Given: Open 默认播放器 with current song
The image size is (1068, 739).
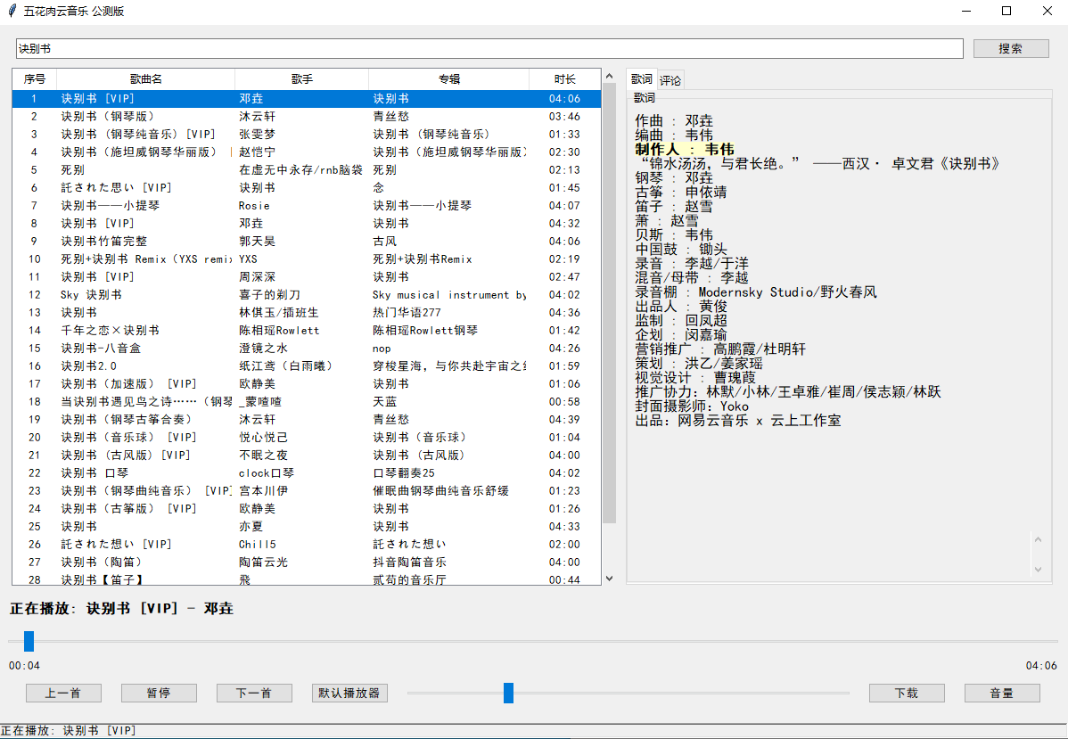Looking at the screenshot, I should [x=349, y=693].
